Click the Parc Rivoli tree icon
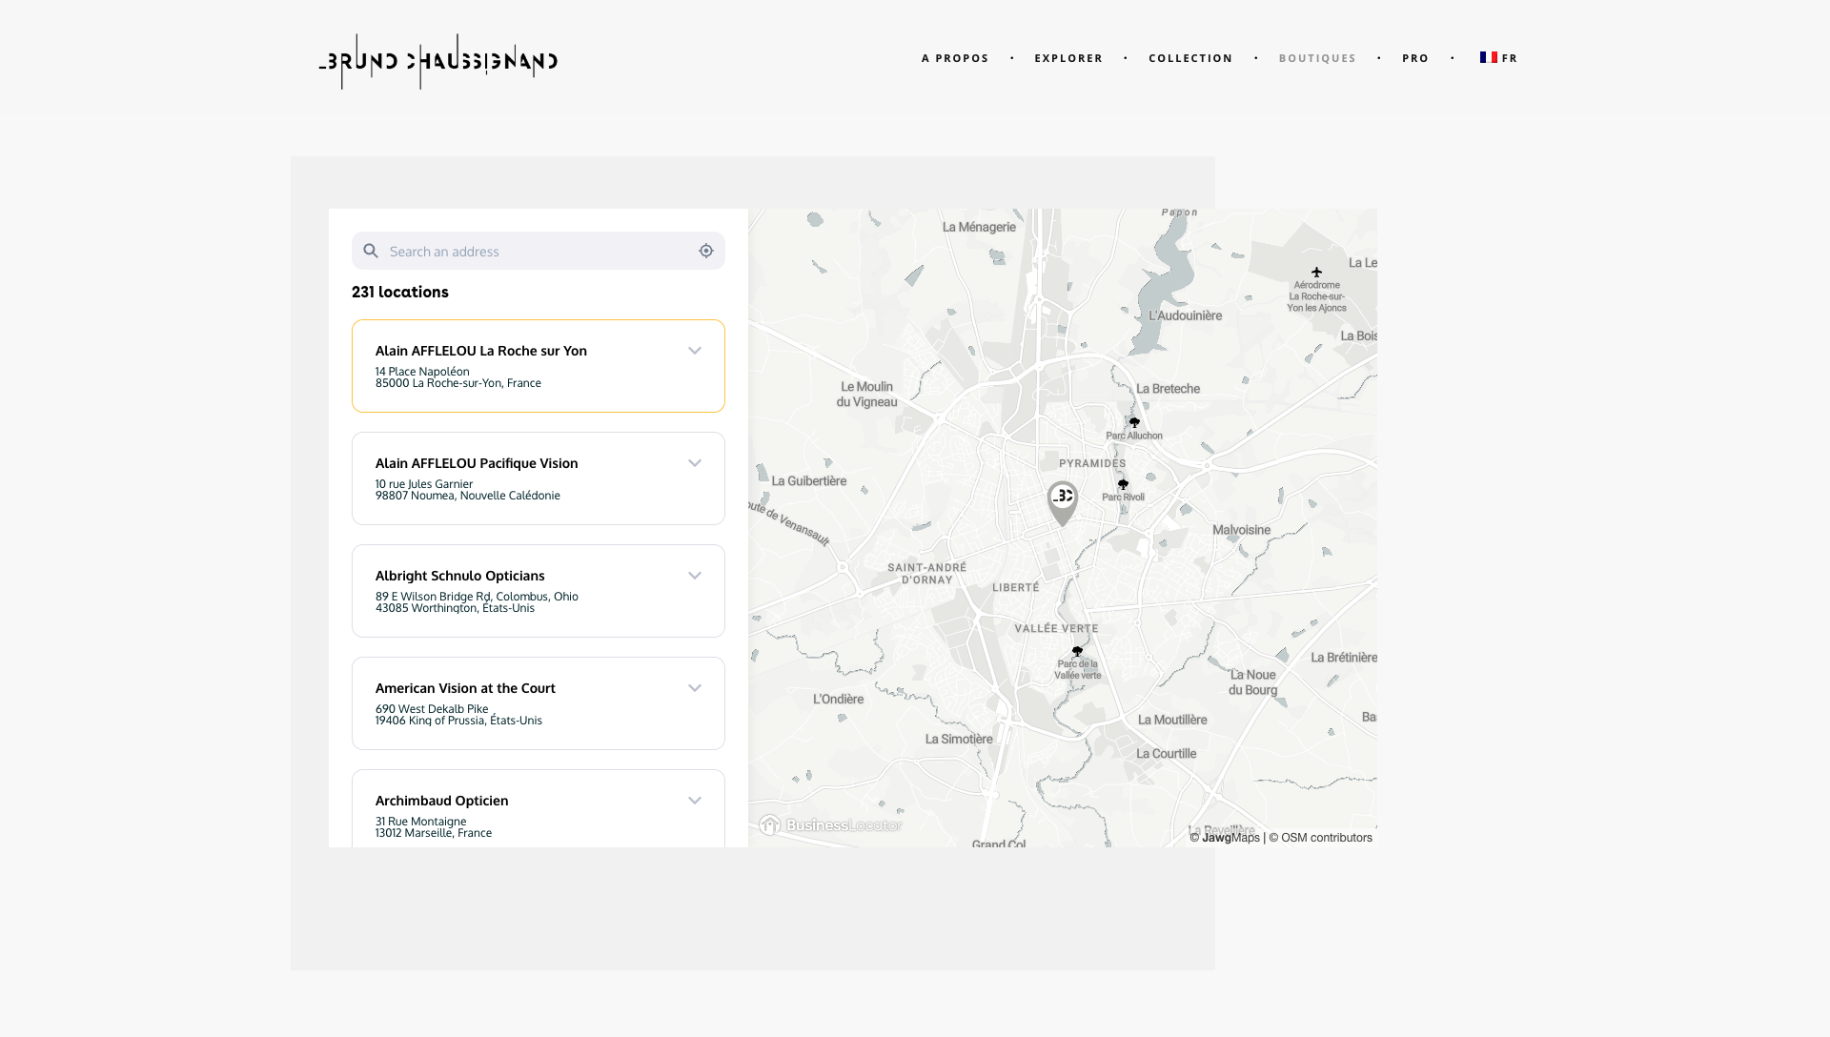 point(1123,484)
